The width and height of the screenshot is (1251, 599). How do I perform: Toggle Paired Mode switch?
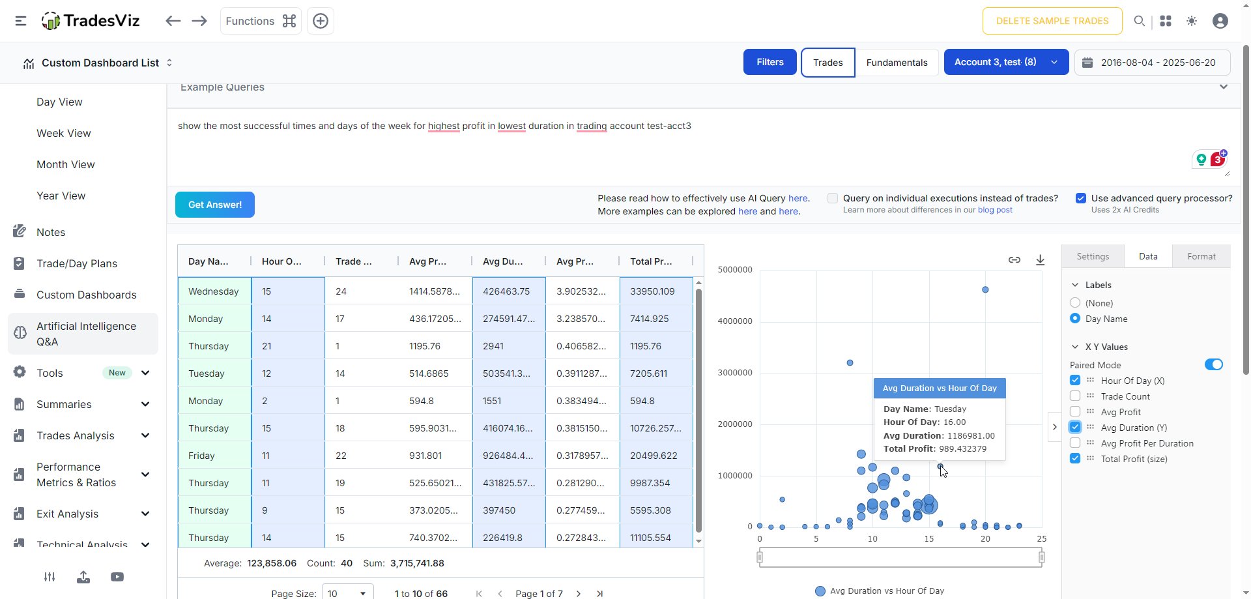click(x=1213, y=364)
